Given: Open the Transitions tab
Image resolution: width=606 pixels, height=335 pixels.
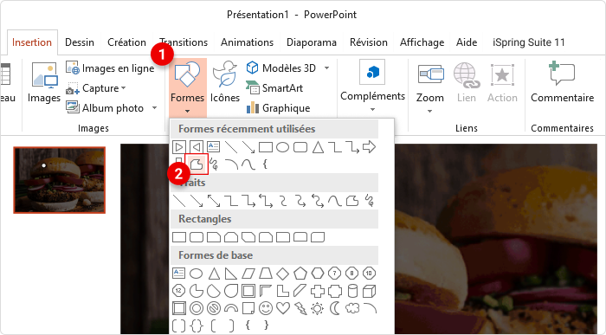Looking at the screenshot, I should click(184, 42).
